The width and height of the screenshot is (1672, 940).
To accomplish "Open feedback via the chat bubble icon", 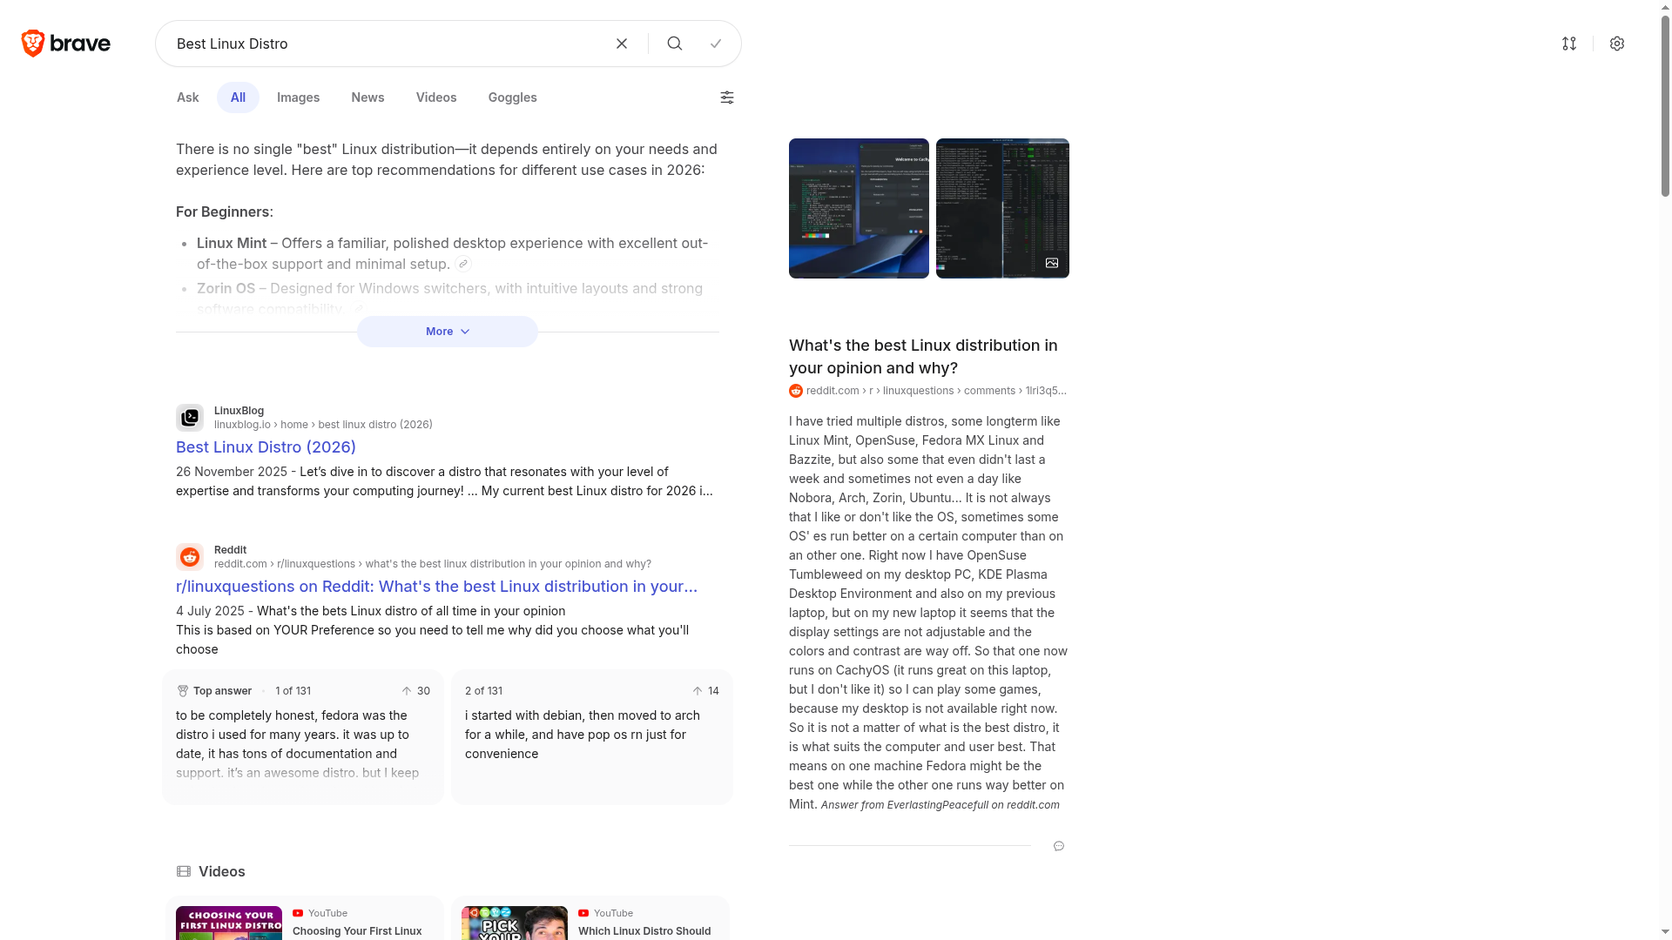I will point(1058,846).
